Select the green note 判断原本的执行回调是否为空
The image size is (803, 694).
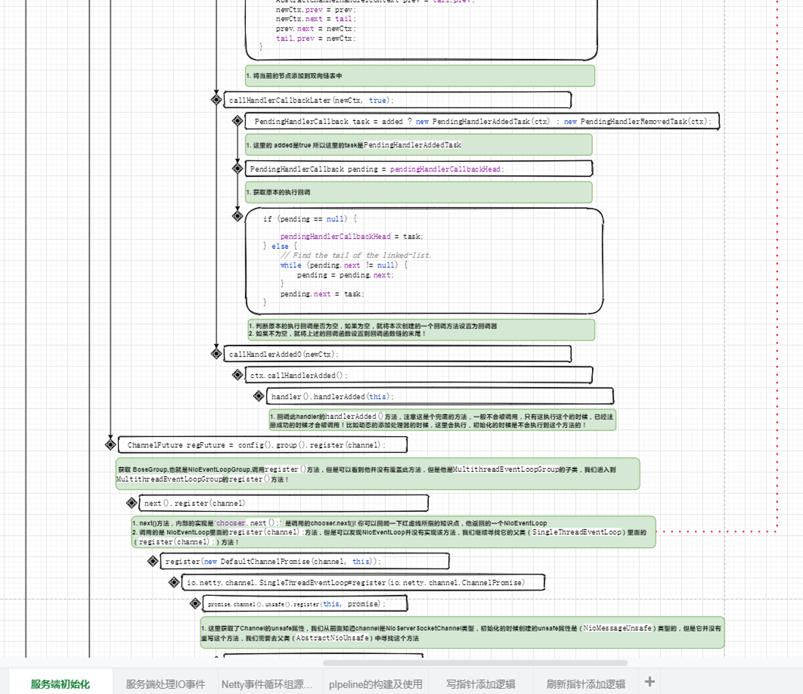pyautogui.click(x=421, y=330)
